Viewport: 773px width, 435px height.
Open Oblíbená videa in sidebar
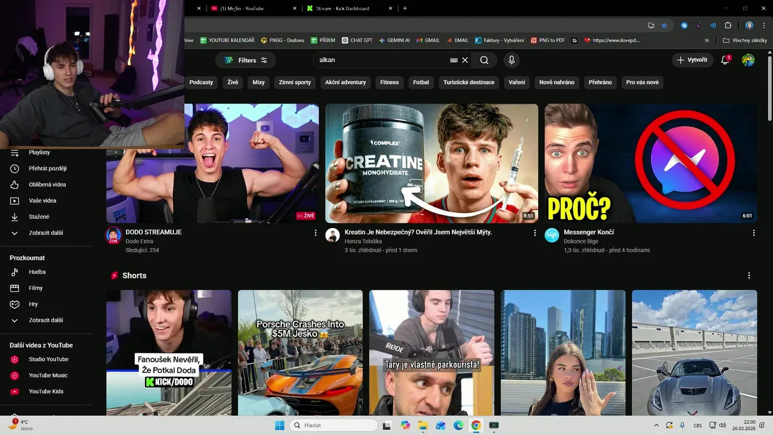[x=47, y=184]
